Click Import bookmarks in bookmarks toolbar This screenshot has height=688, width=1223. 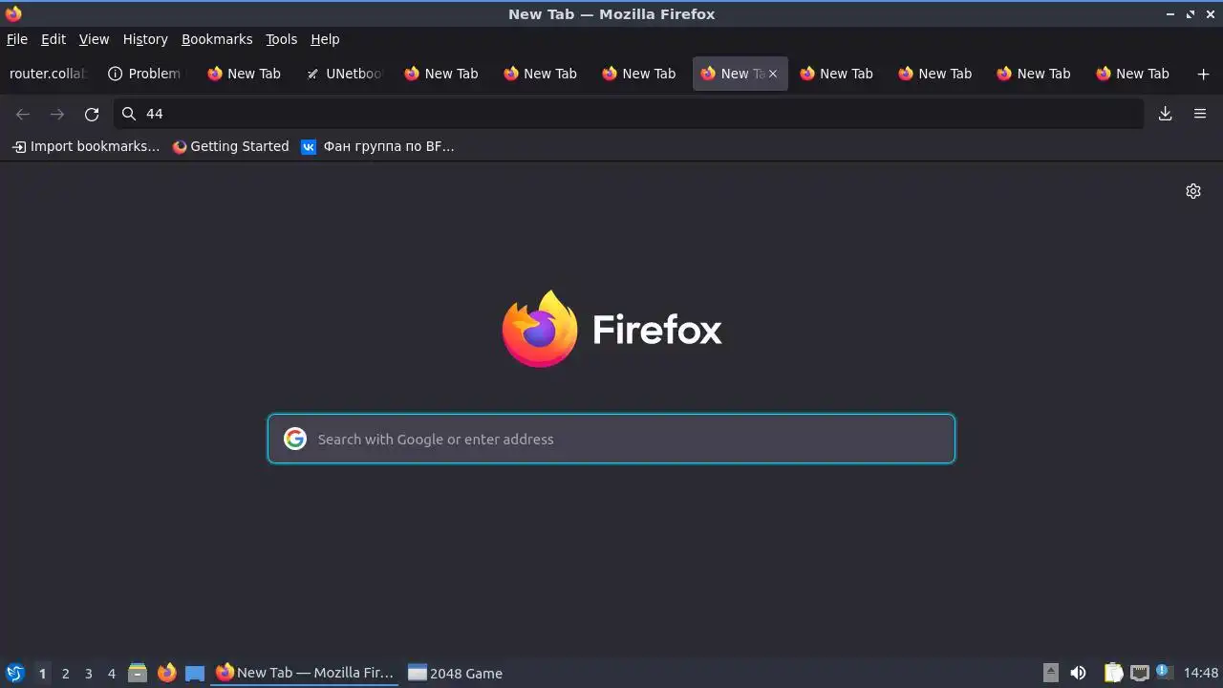(x=86, y=146)
